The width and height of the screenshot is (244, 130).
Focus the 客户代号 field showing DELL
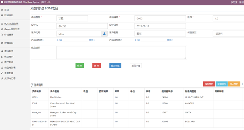pos(79,34)
